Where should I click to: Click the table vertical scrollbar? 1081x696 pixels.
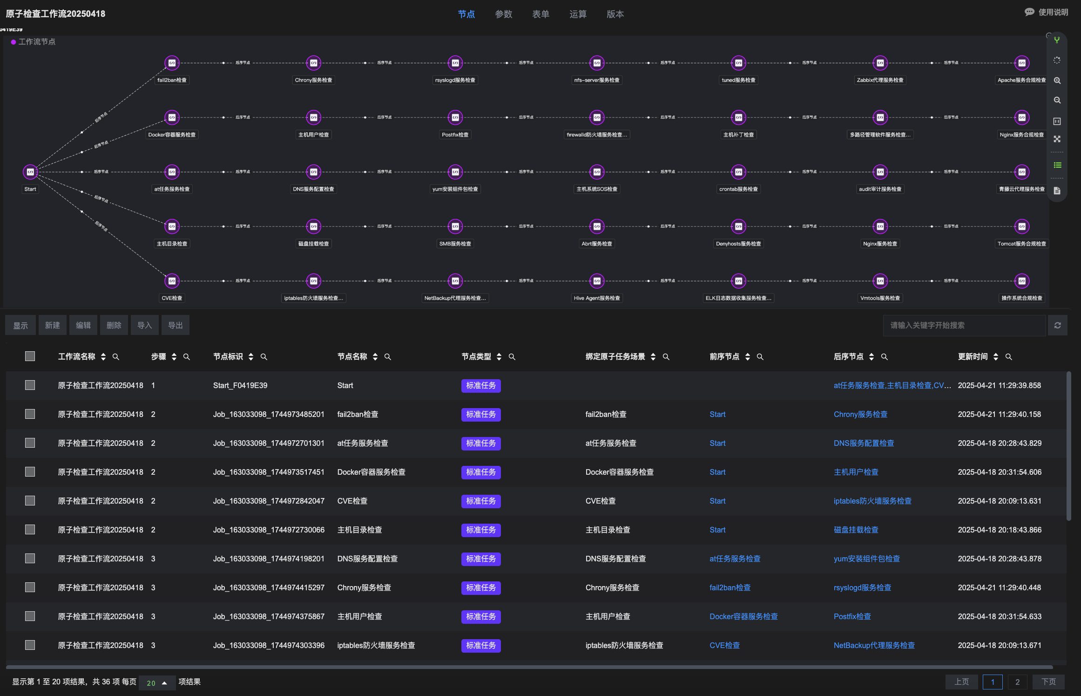tap(1068, 446)
